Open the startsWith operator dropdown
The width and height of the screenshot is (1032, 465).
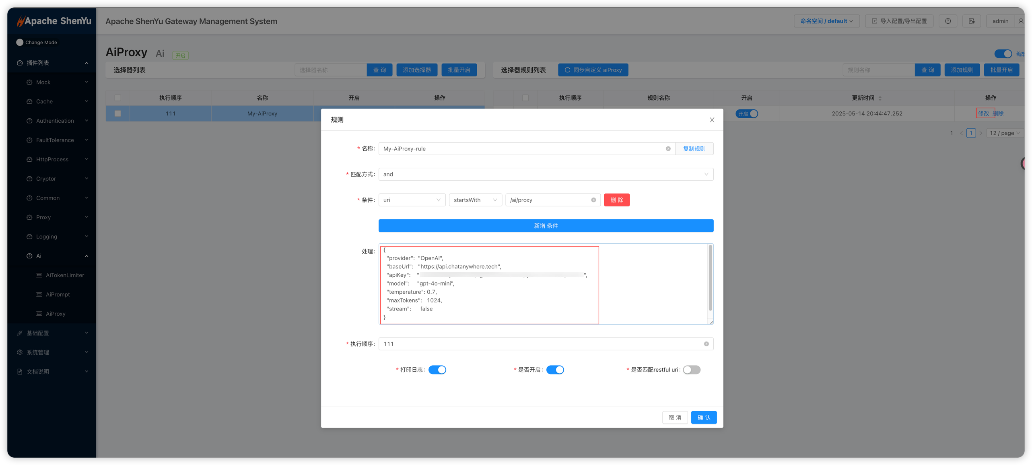[475, 200]
